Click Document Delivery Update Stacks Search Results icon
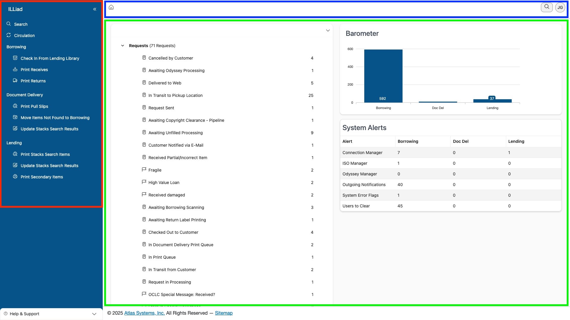 pyautogui.click(x=15, y=129)
